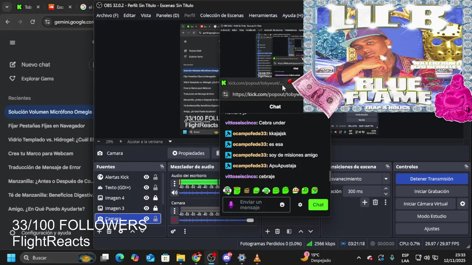The image size is (472, 265).
Task: Add a new scene with plus icon
Action: click(x=267, y=232)
